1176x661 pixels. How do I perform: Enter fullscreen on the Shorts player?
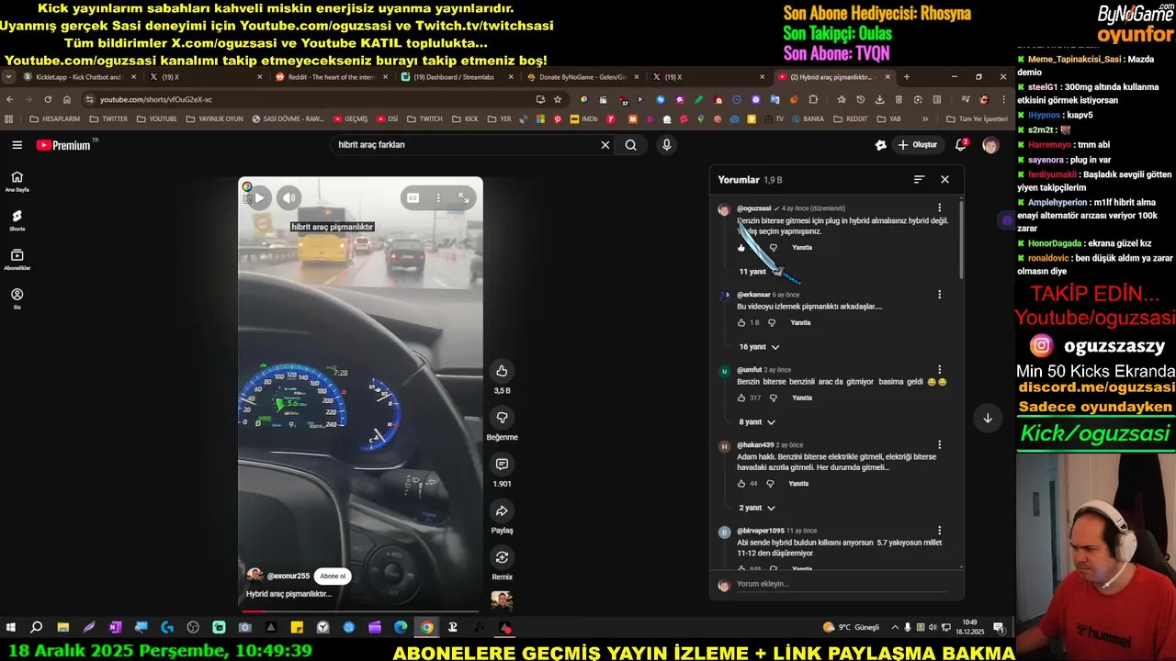(x=464, y=197)
